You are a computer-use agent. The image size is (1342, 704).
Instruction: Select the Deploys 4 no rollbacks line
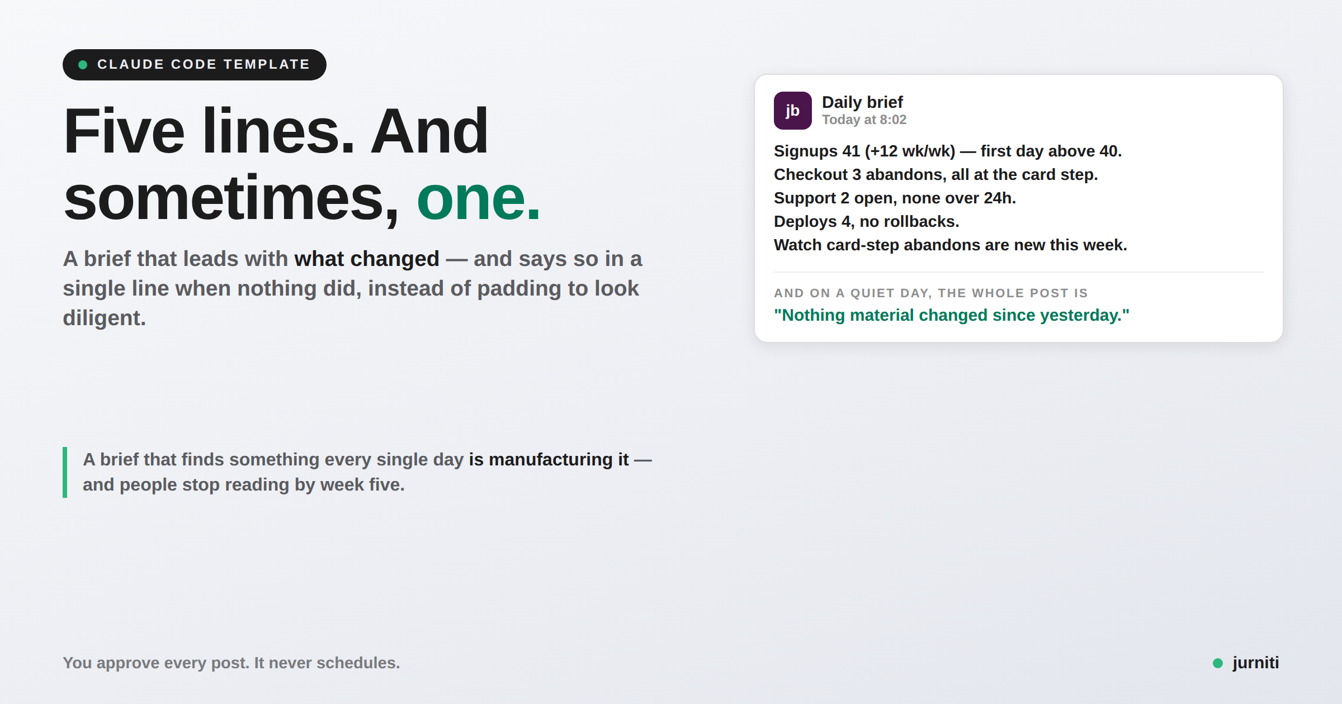867,221
